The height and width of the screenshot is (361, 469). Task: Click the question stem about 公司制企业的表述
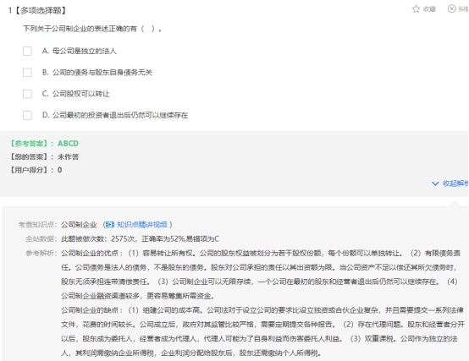click(x=92, y=29)
